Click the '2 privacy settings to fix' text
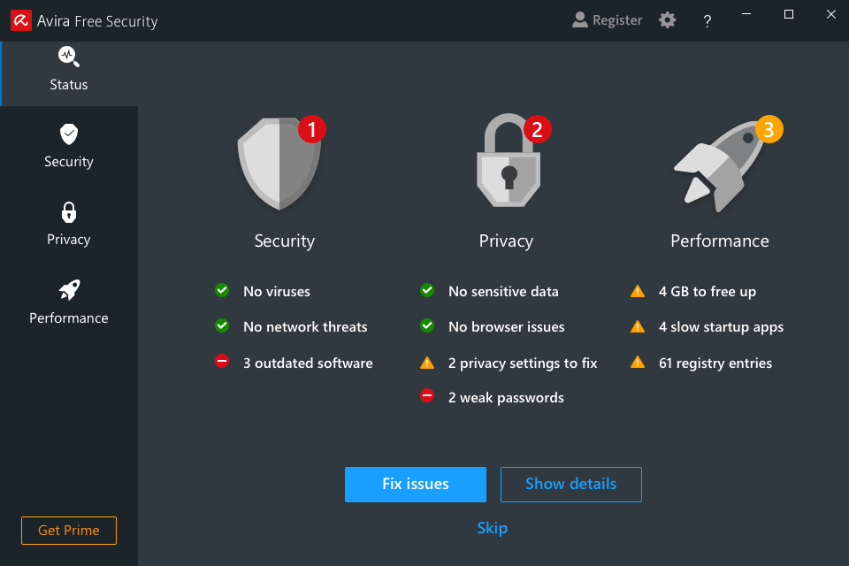This screenshot has width=849, height=566. pyautogui.click(x=523, y=363)
